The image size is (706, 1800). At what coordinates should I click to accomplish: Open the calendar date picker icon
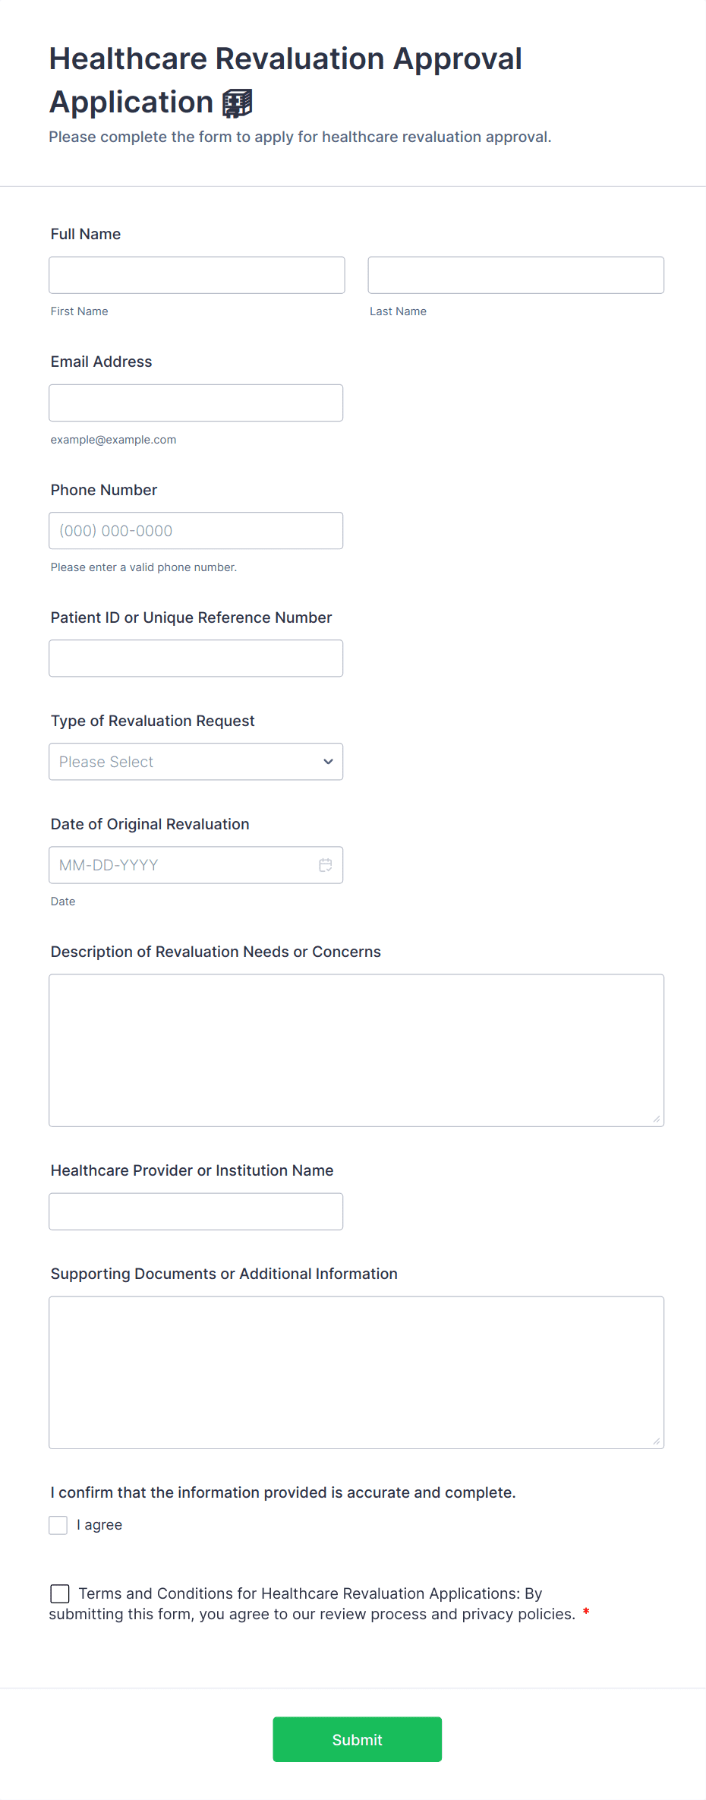pyautogui.click(x=326, y=865)
